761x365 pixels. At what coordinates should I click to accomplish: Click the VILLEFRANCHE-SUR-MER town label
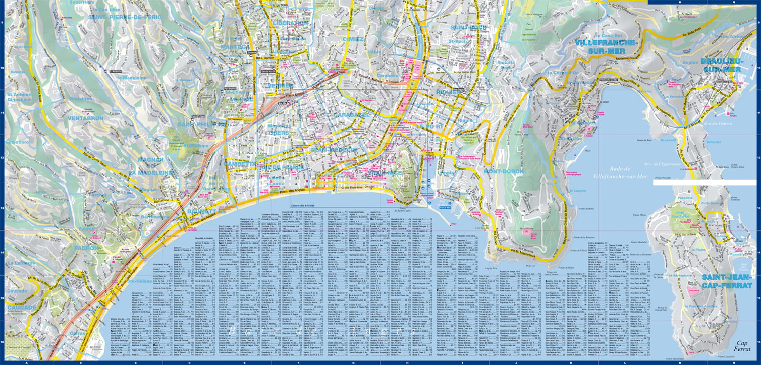click(606, 47)
